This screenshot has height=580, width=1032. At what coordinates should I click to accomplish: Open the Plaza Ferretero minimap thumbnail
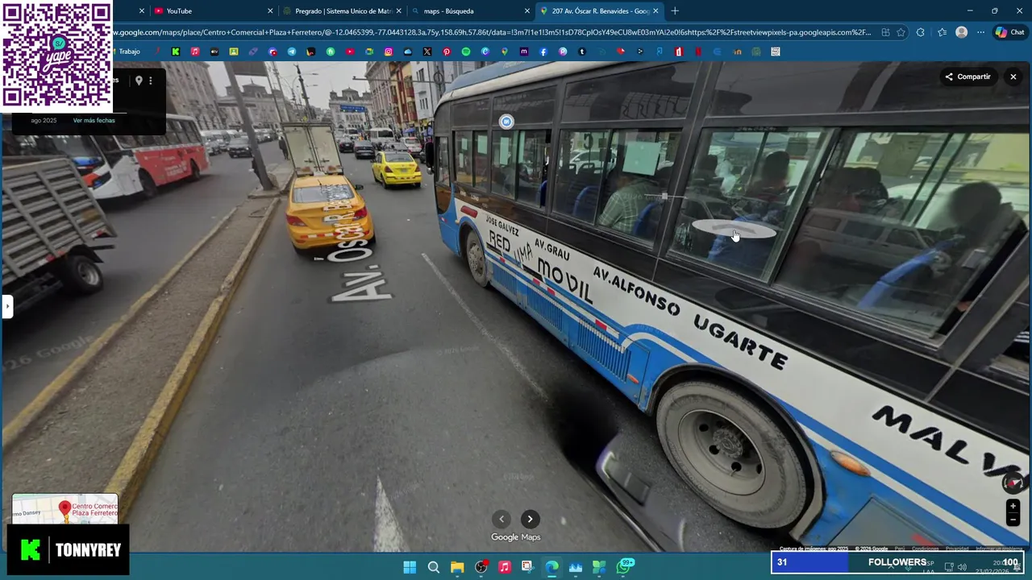point(64,509)
